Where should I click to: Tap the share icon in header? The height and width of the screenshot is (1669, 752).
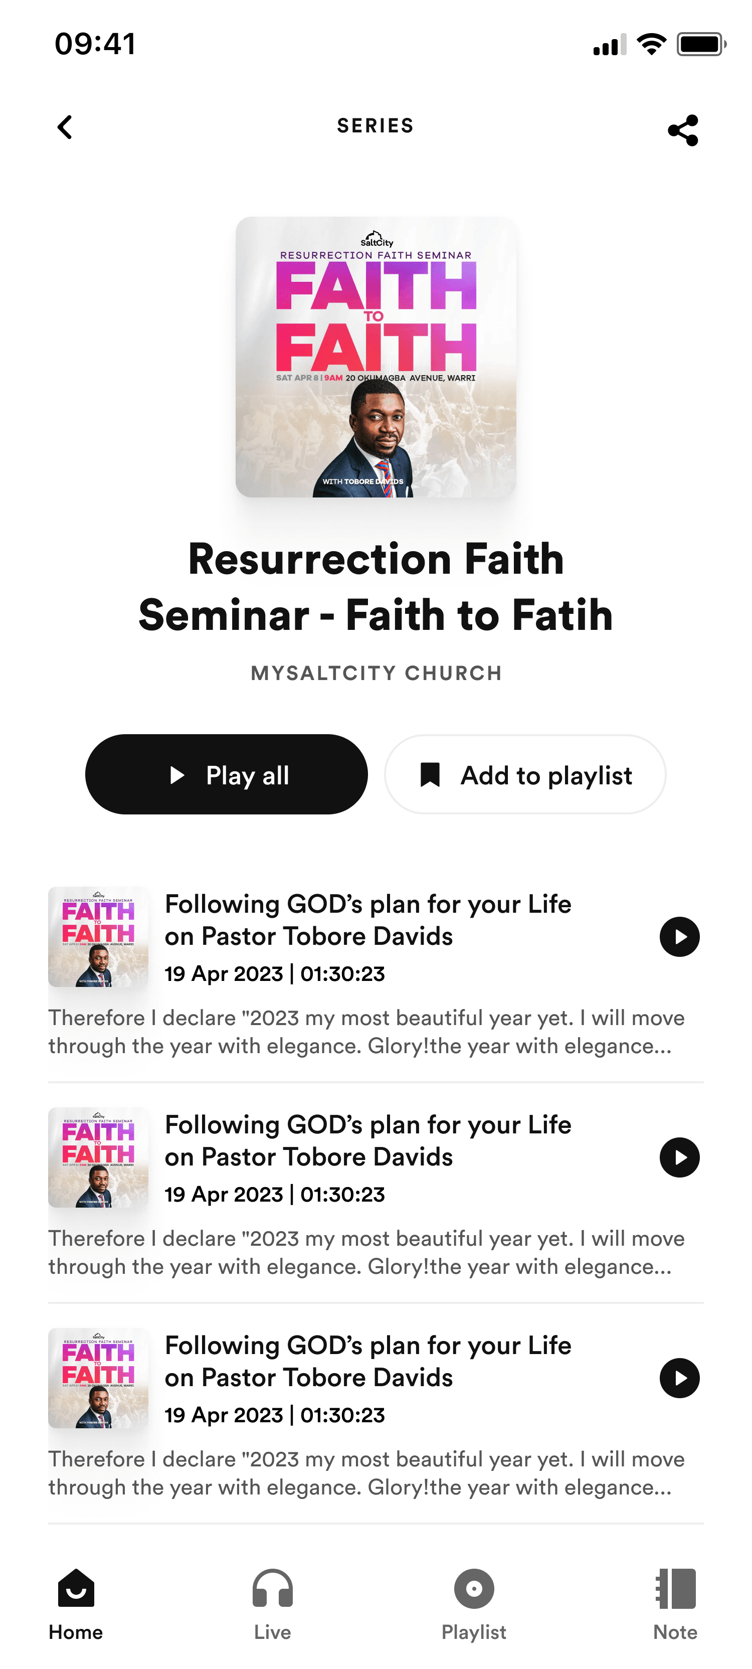[x=683, y=130]
